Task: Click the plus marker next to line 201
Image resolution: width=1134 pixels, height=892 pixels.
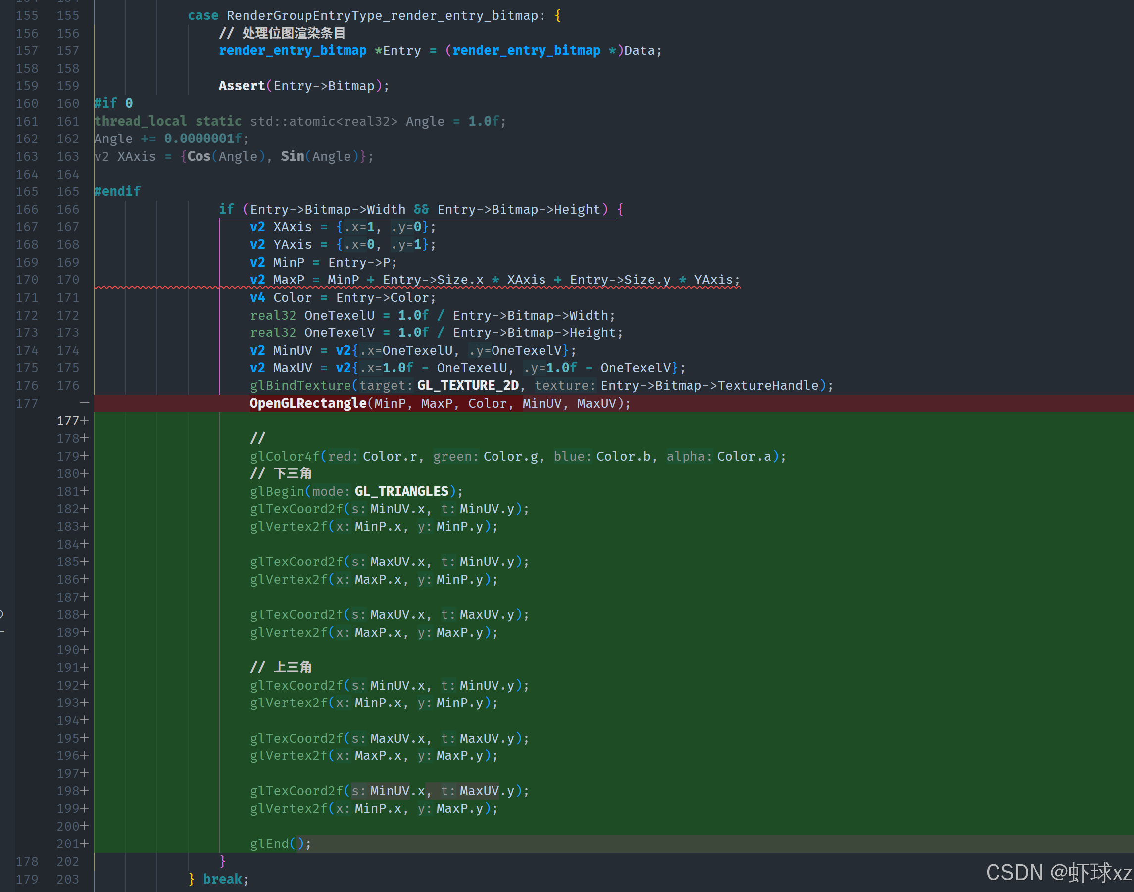Action: click(x=84, y=844)
